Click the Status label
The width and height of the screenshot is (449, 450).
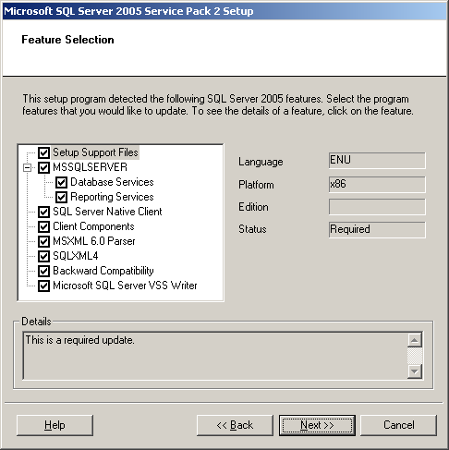(252, 229)
